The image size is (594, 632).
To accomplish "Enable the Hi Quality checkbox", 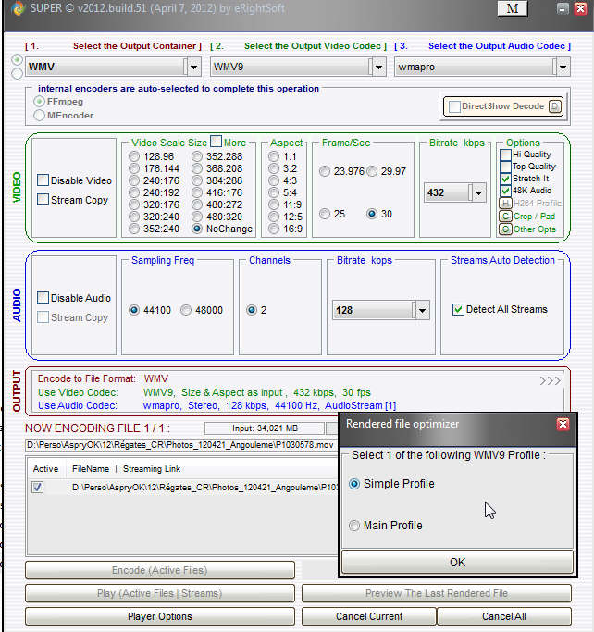I will pyautogui.click(x=505, y=155).
